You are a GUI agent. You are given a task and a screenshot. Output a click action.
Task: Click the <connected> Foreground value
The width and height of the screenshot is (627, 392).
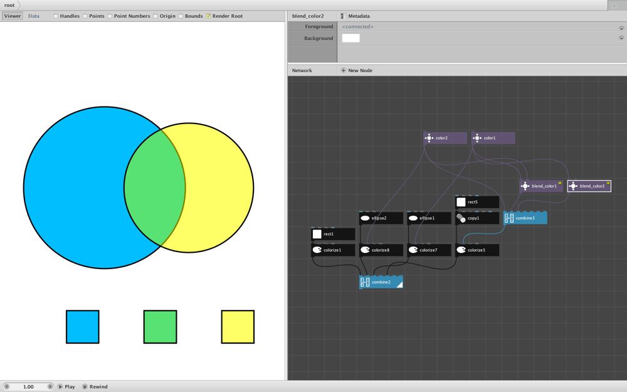357,26
